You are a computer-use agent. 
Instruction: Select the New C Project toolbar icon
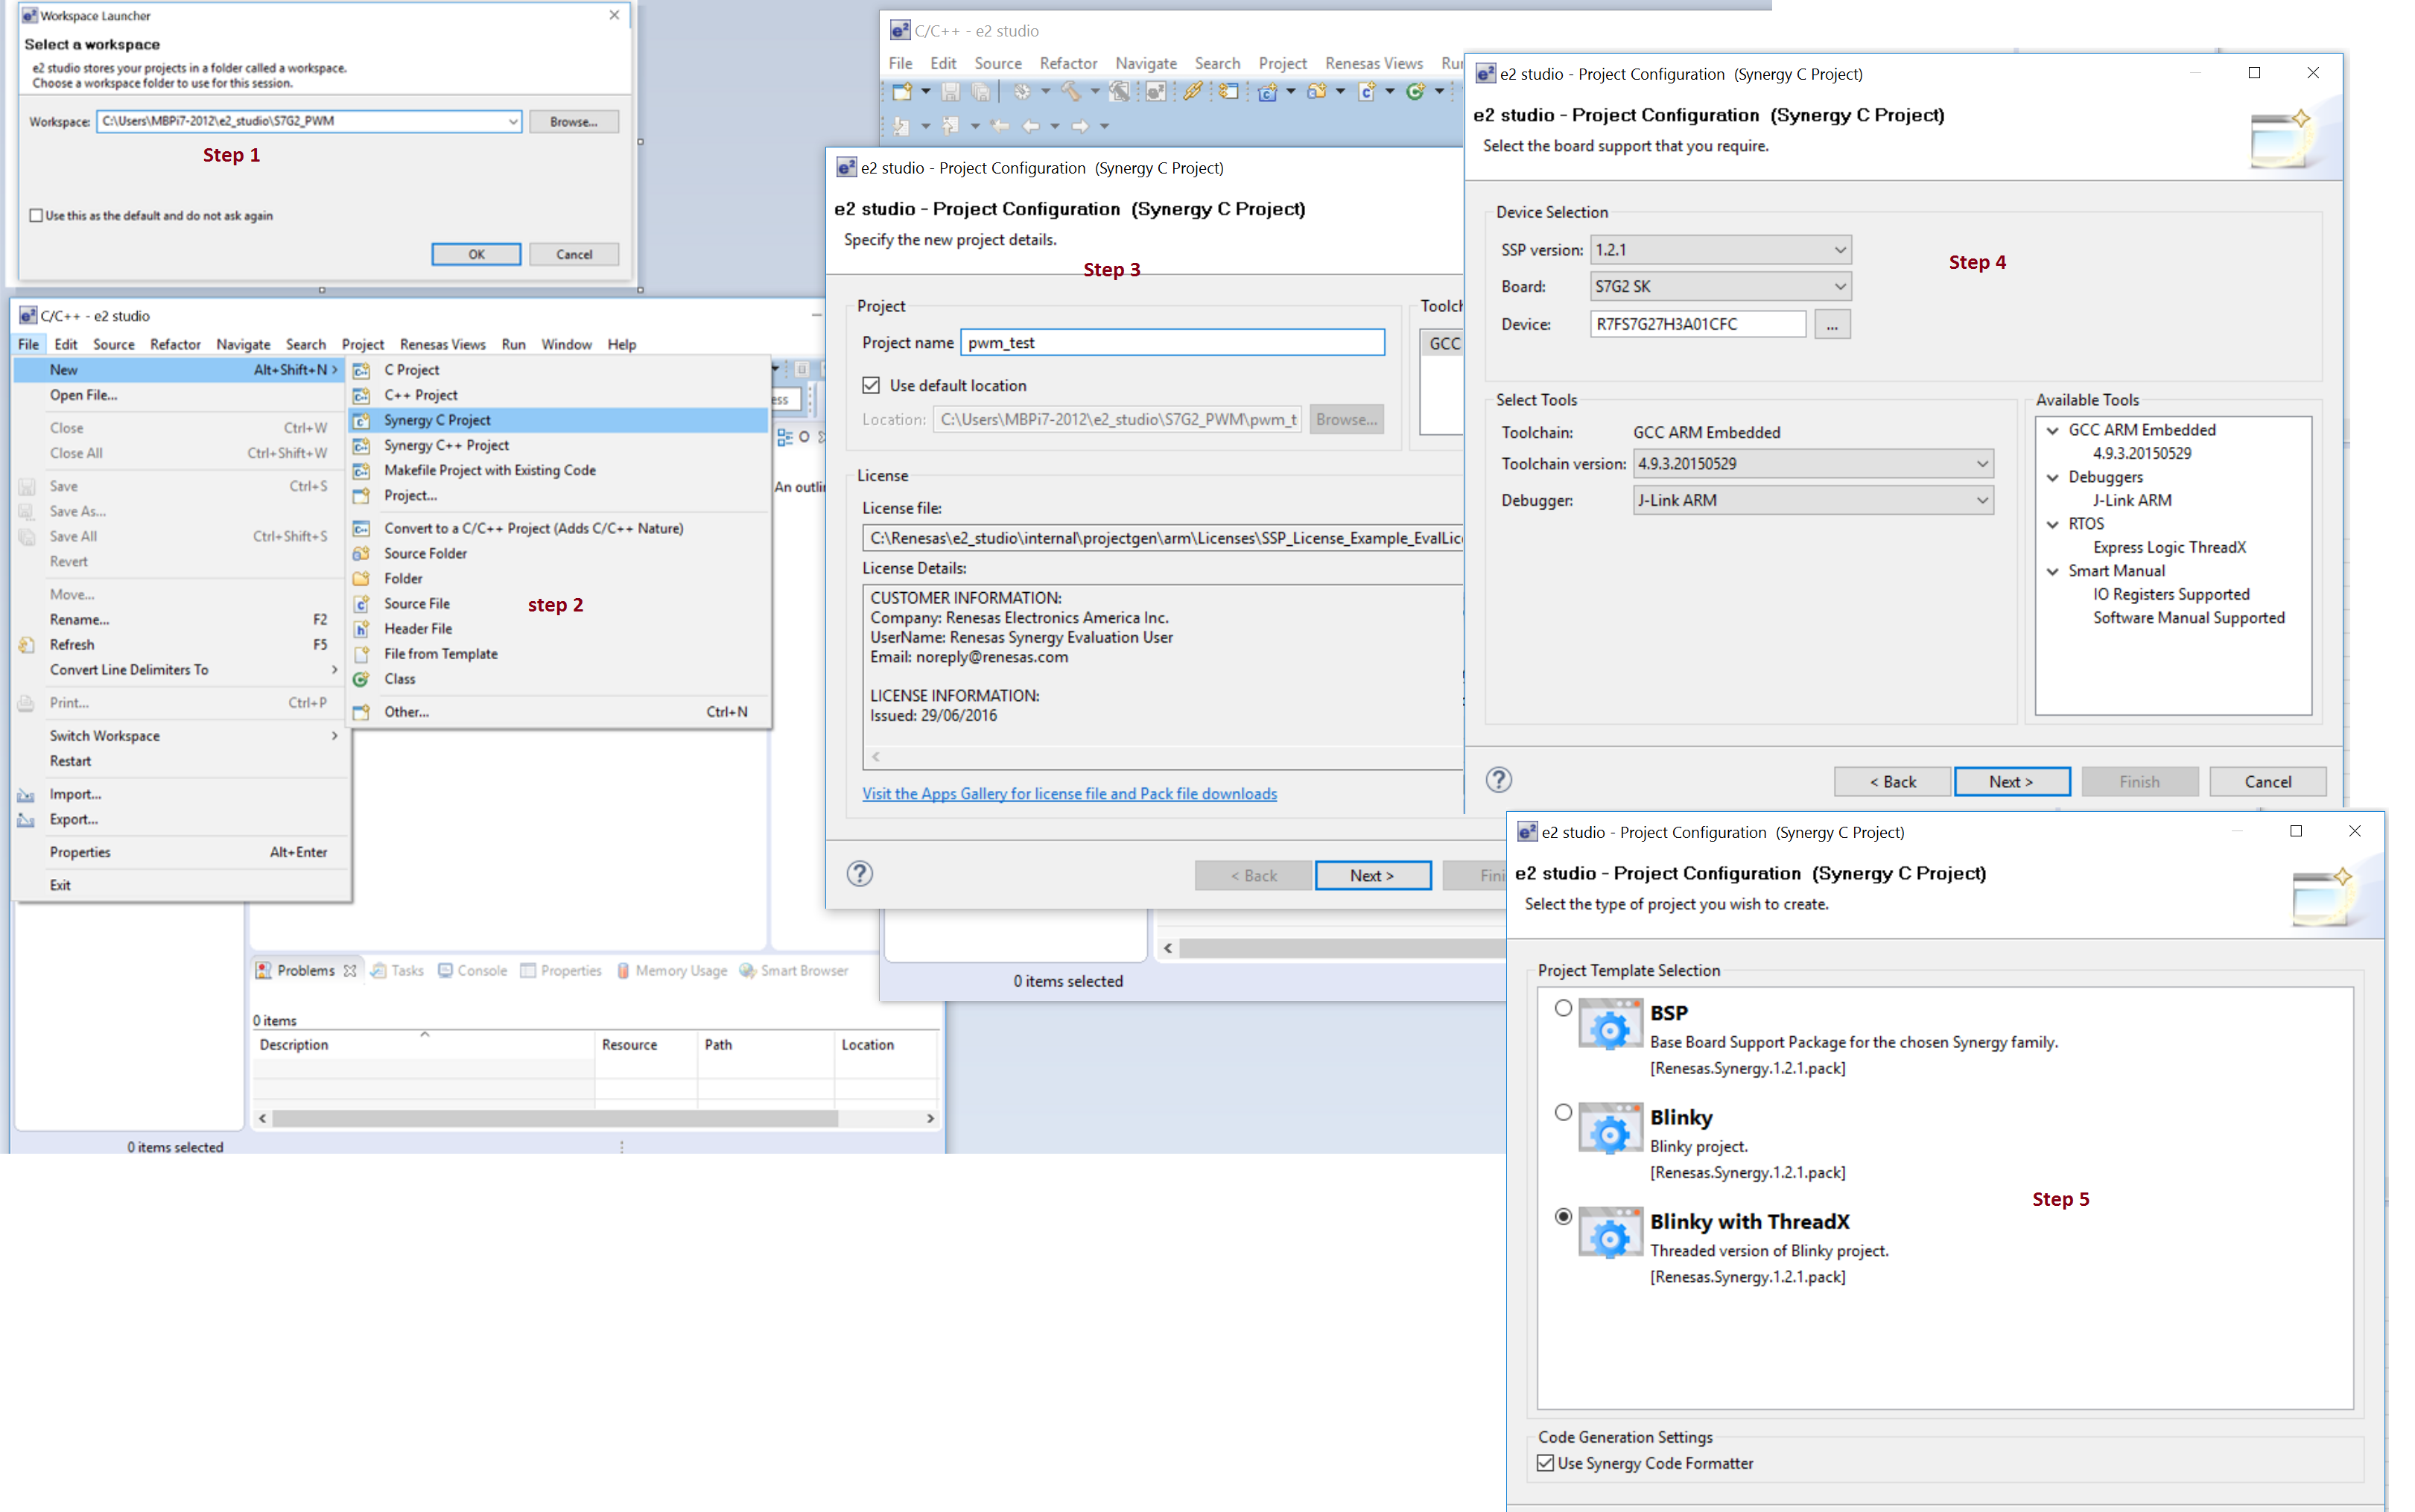[x=1267, y=93]
